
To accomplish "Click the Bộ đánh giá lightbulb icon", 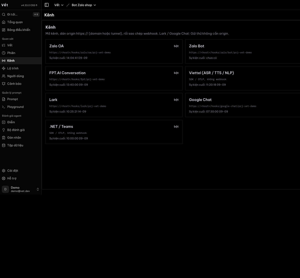I will (3, 130).
